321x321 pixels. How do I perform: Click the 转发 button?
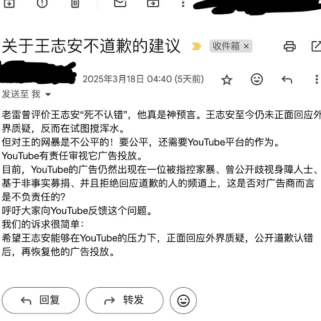(124, 300)
